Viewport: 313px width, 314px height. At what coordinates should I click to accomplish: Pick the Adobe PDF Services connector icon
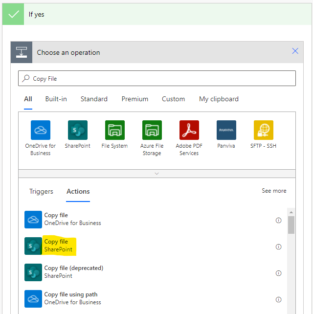(189, 130)
